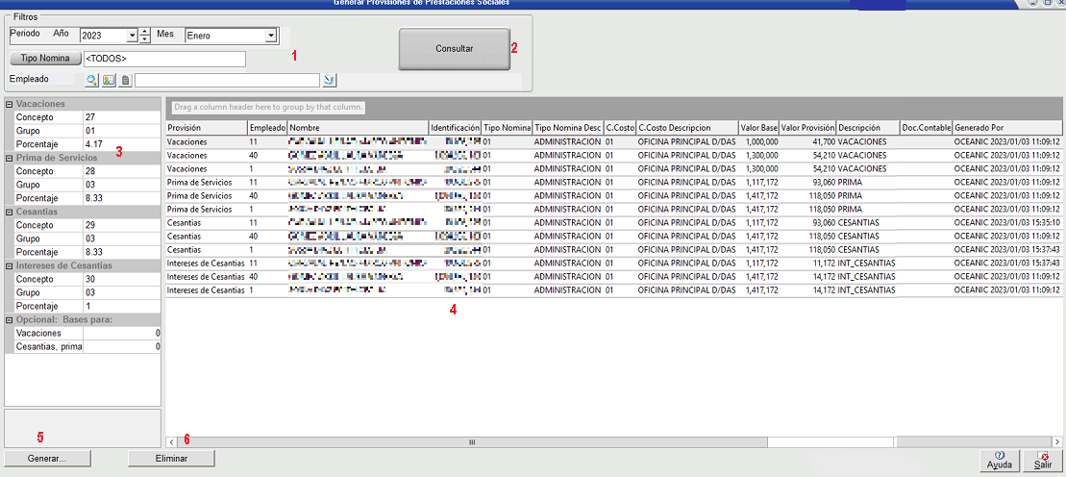
Task: Open help with the Ayuda button
Action: tap(1000, 460)
